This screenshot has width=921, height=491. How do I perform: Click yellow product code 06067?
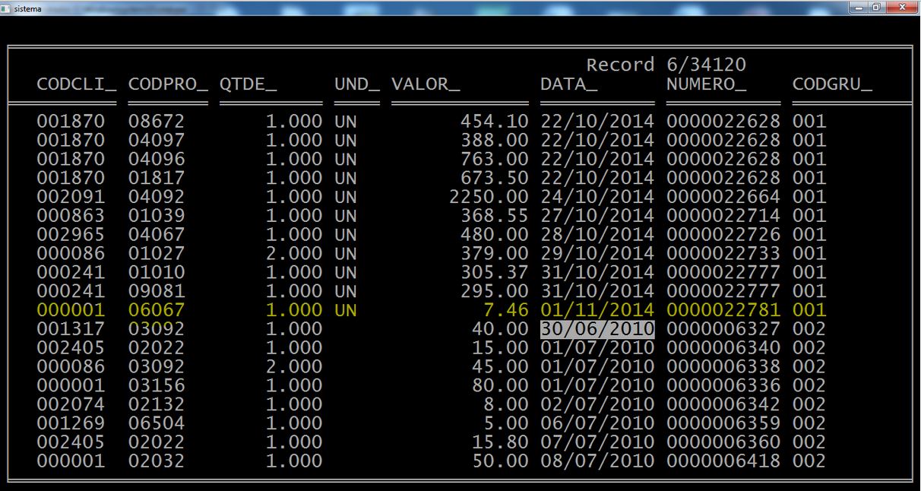click(157, 310)
